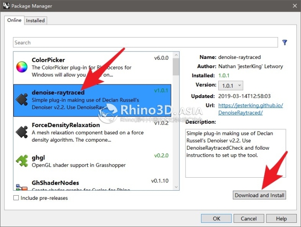Select the ForceDensityRelaxation package title

(x=66, y=125)
